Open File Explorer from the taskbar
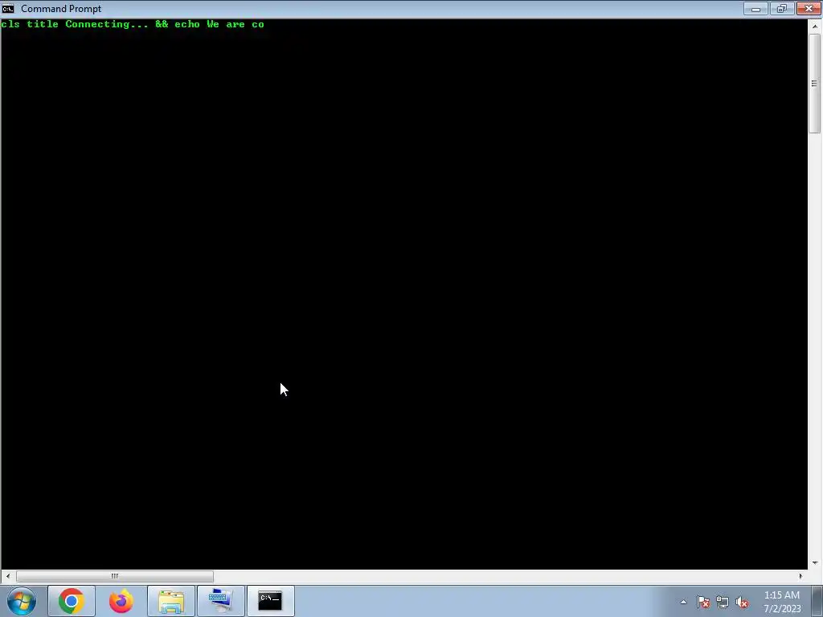This screenshot has width=823, height=617. 171,601
